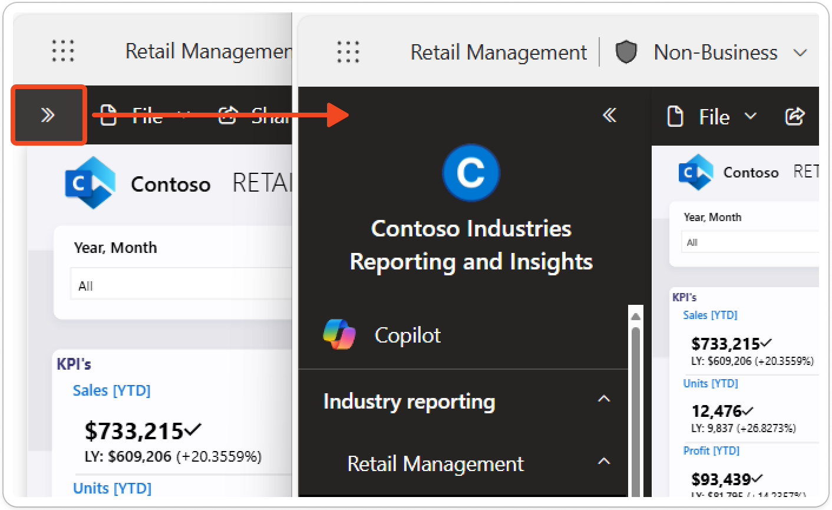Image resolution: width=832 pixels, height=510 pixels.
Task: Click the Share icon beside File
Action: coord(795,116)
